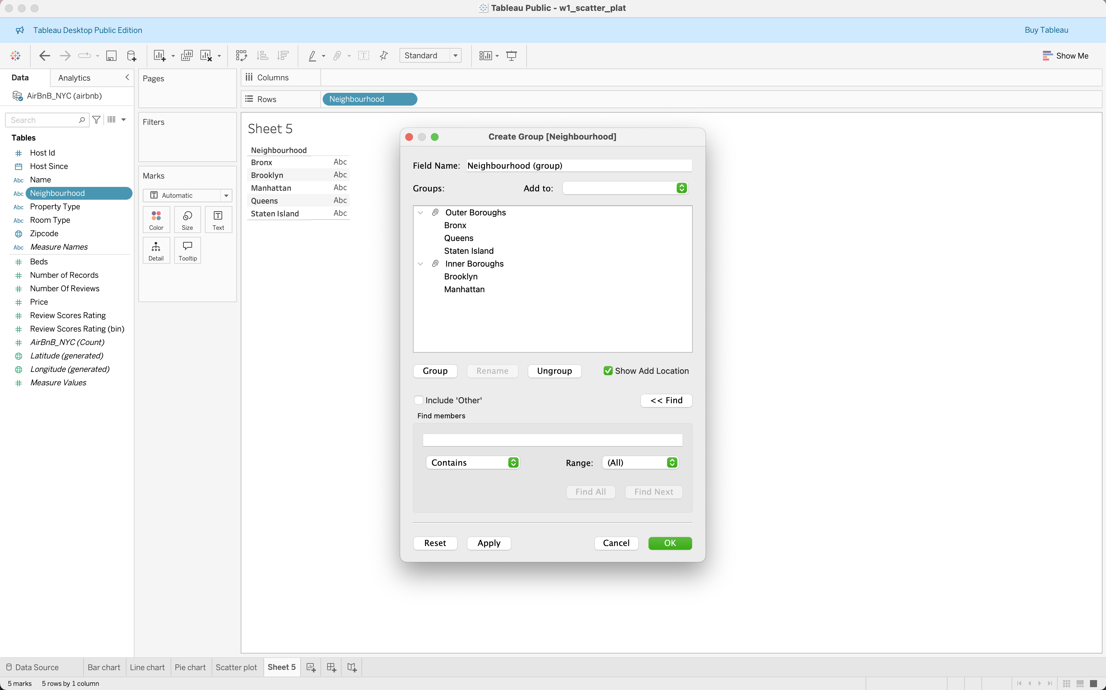This screenshot has width=1106, height=690.
Task: Click the Save icon in toolbar
Action: coord(111,56)
